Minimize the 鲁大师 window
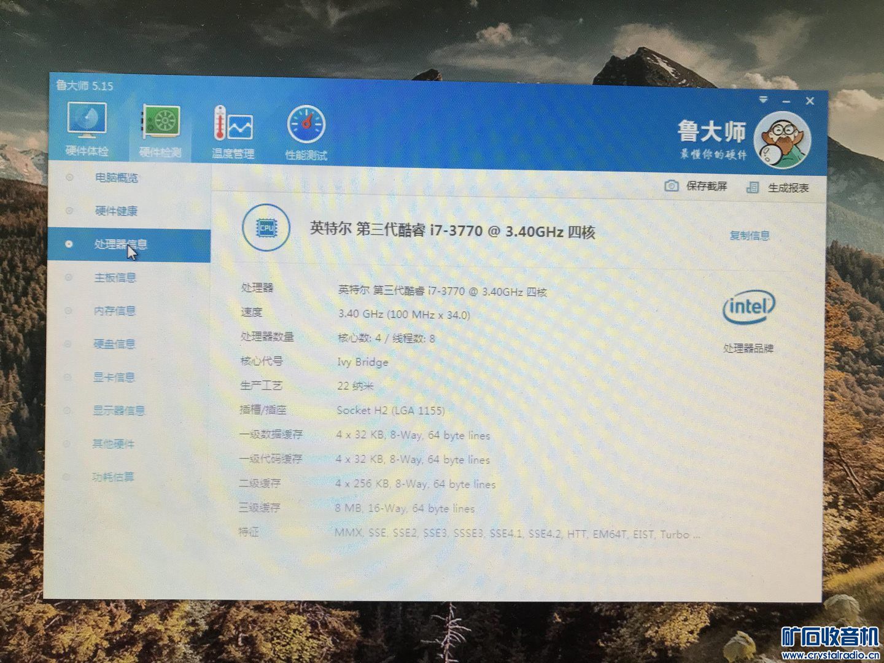The width and height of the screenshot is (884, 663). pos(786,101)
